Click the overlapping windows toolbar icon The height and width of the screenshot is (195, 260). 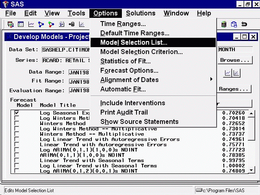pyautogui.click(x=234, y=24)
